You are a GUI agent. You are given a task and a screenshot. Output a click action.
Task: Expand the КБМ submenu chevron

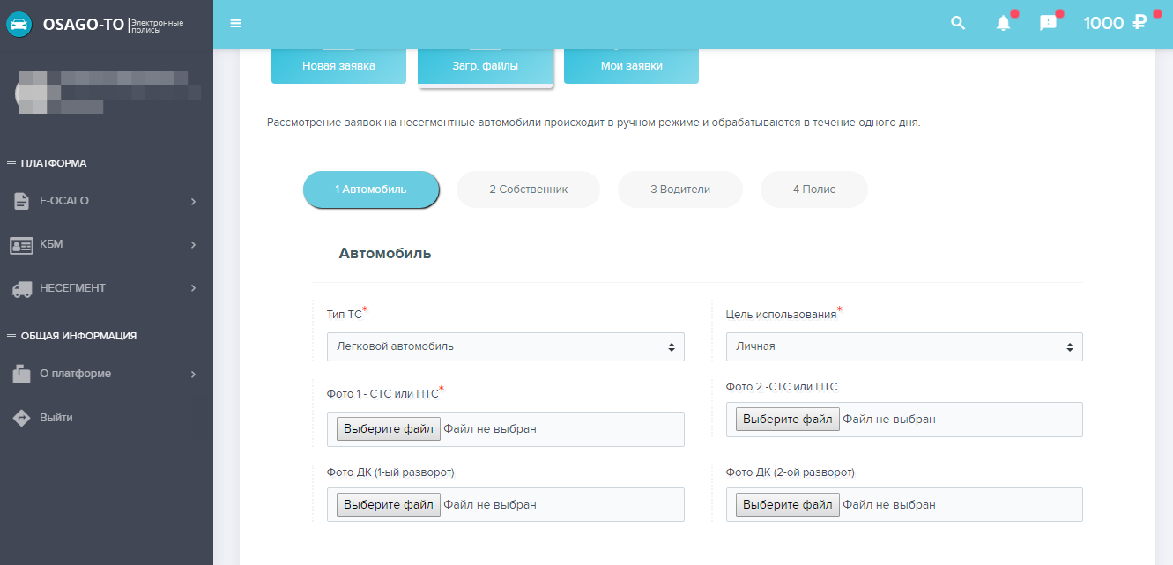[193, 245]
